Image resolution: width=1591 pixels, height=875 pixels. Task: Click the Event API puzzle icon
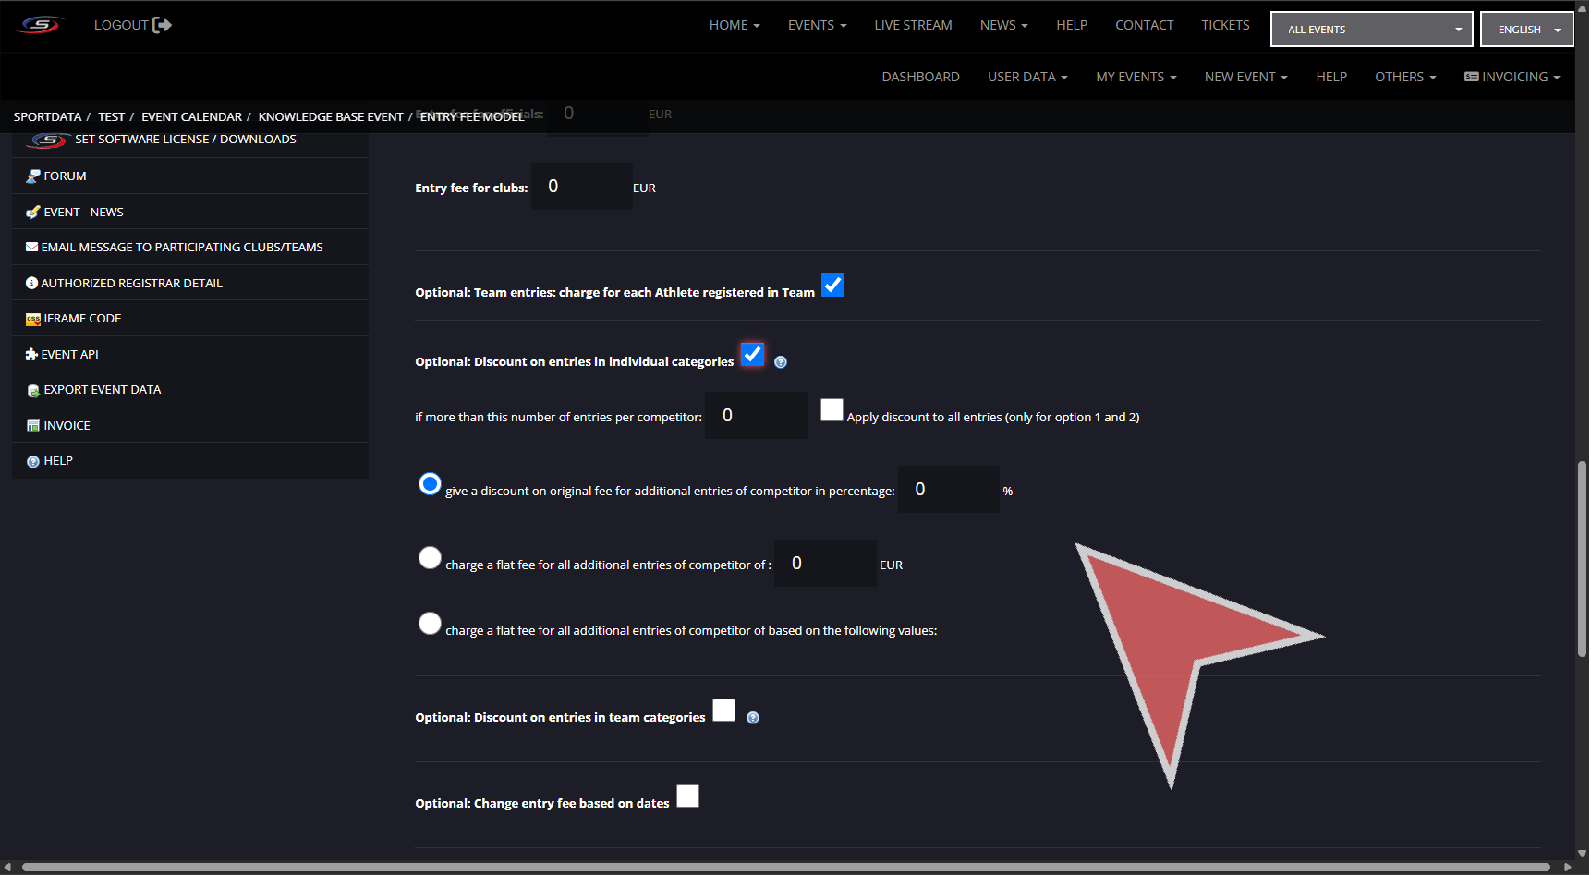point(31,355)
